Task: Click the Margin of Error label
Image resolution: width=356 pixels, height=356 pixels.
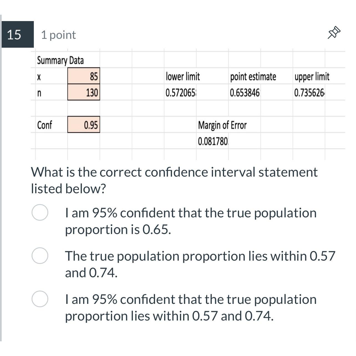Action: [x=222, y=125]
